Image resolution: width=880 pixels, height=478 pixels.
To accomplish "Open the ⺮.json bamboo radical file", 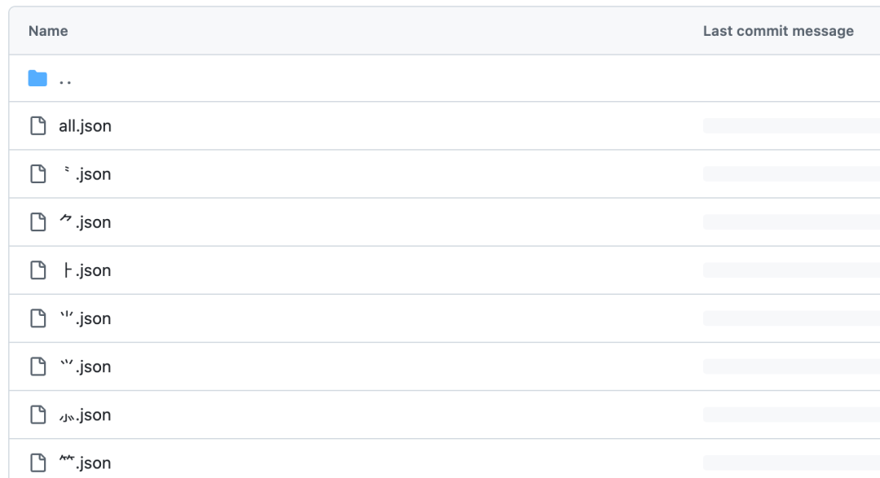I will tap(85, 463).
